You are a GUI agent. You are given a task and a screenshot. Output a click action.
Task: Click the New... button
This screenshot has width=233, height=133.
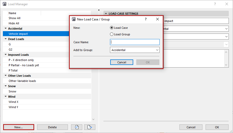point(19,127)
